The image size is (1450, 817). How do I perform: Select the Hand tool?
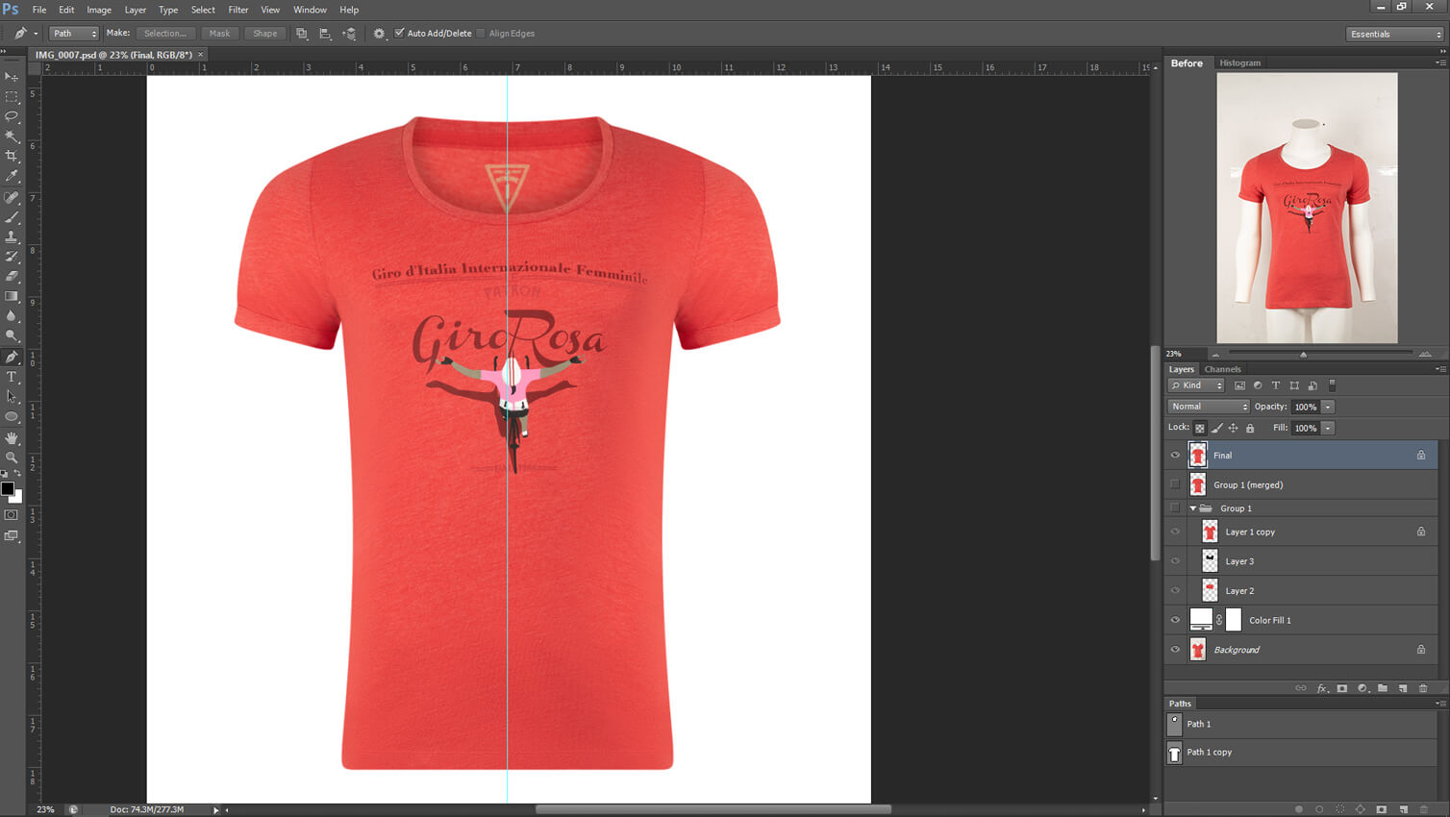[12, 437]
